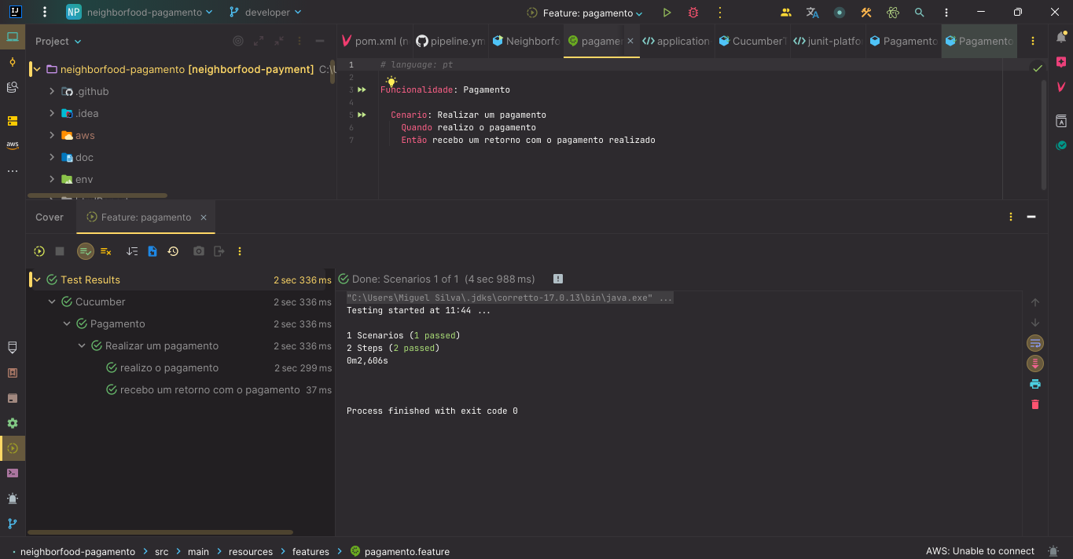This screenshot has width=1073, height=559.
Task: Switch to pipeline.yml editor tab
Action: pos(451,41)
